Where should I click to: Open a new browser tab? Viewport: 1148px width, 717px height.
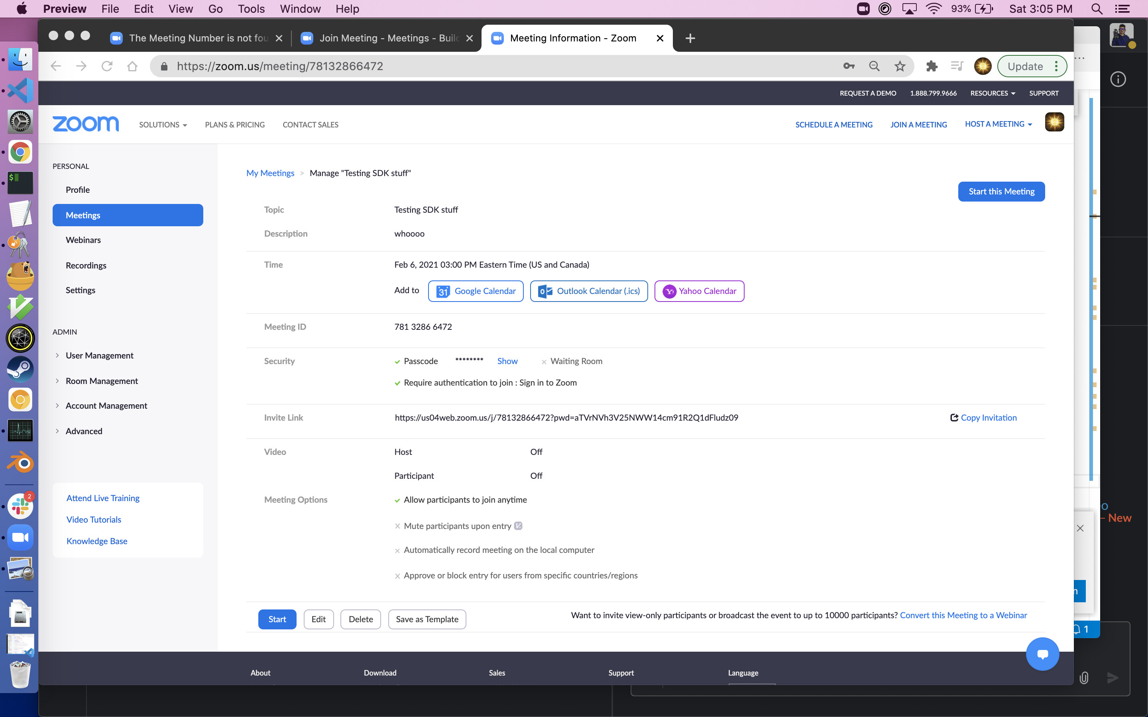click(690, 38)
